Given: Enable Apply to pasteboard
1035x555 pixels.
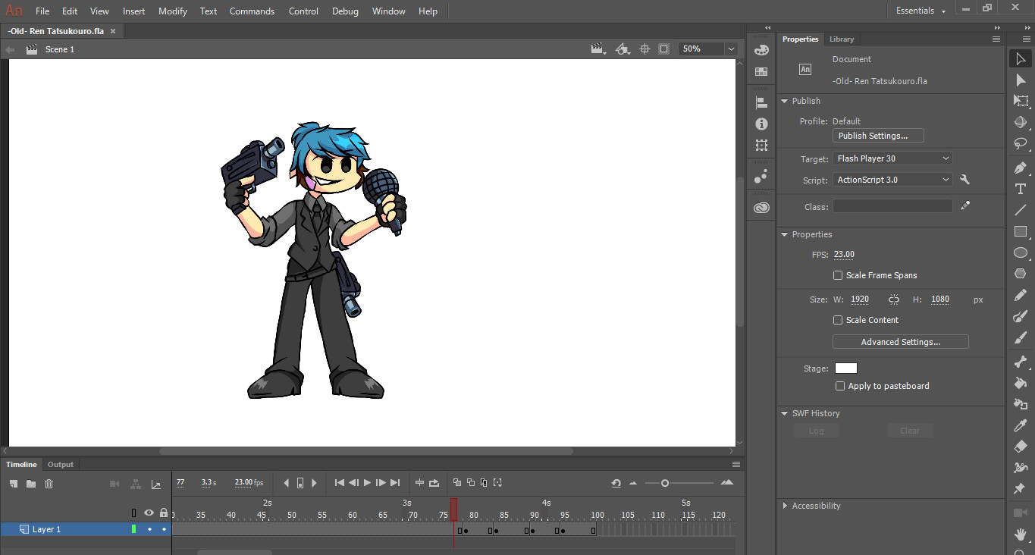Looking at the screenshot, I should pyautogui.click(x=840, y=386).
